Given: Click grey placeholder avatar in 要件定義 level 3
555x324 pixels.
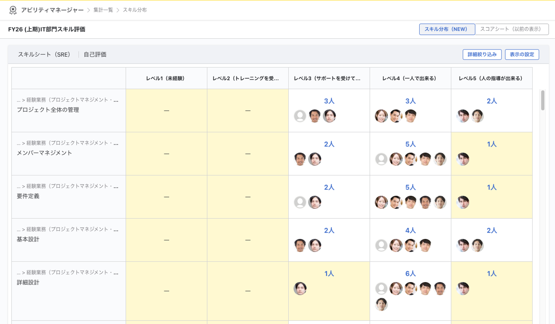Looking at the screenshot, I should pyautogui.click(x=300, y=202).
